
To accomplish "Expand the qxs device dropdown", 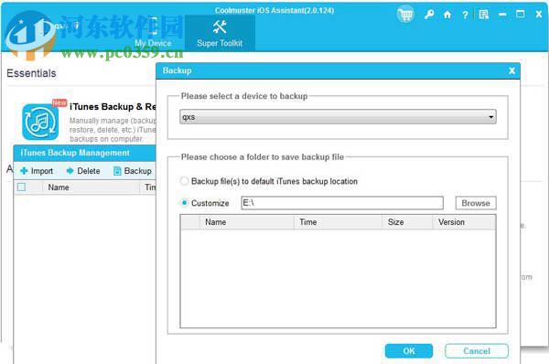I will tap(338, 117).
